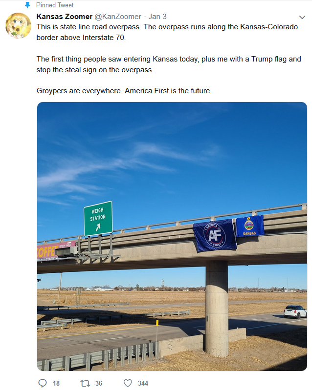
Task: View the 36 retweets count
Action: [99, 383]
